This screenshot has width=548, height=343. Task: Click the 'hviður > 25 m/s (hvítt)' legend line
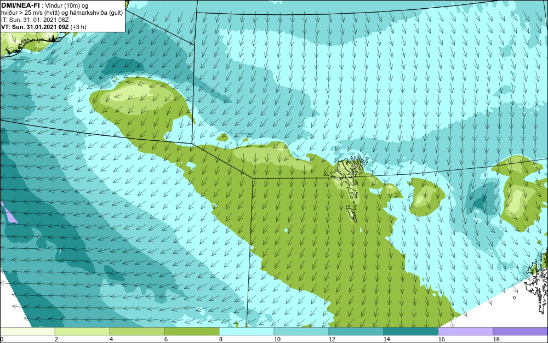pos(62,13)
